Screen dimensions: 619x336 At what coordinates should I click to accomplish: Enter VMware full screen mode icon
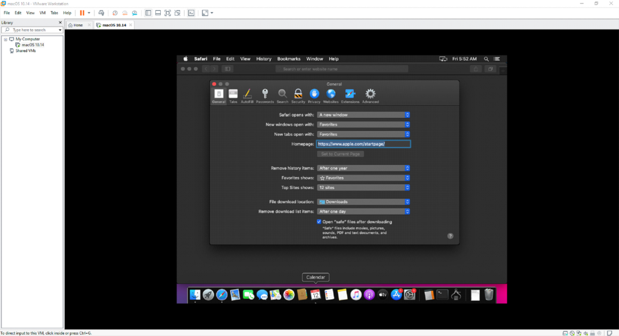pos(168,13)
